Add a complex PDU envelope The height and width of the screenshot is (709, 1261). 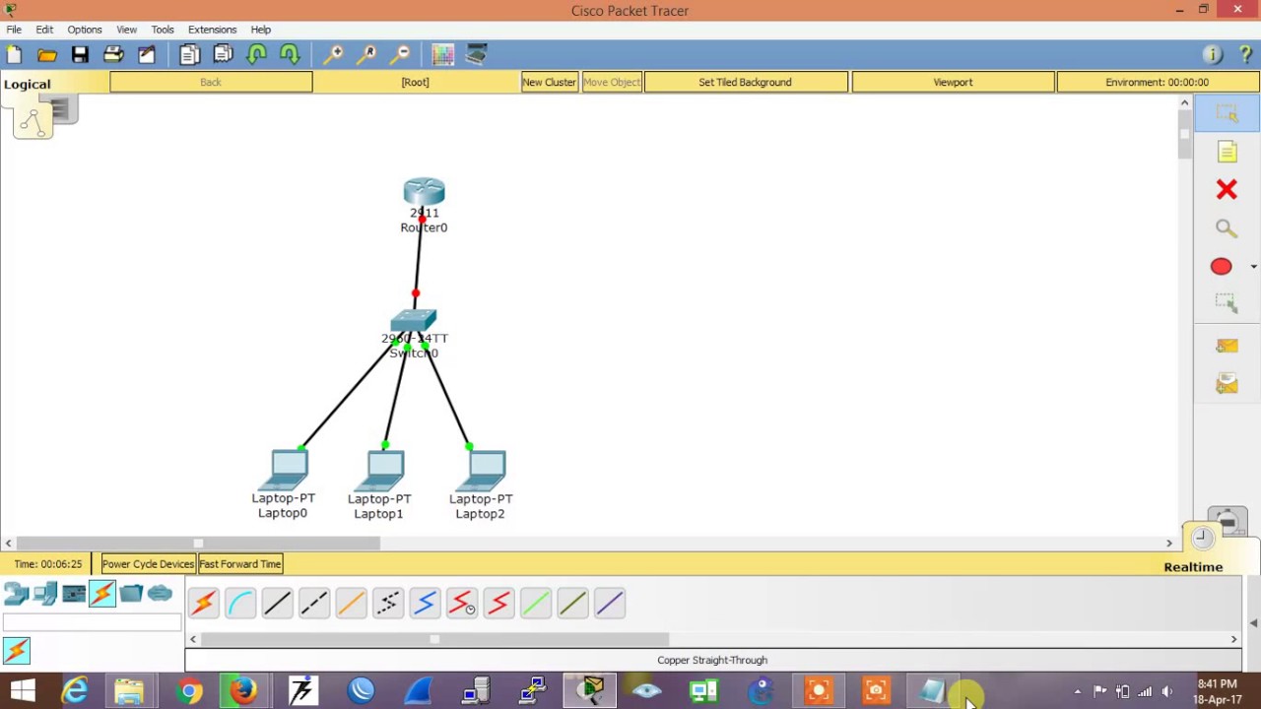point(1227,384)
